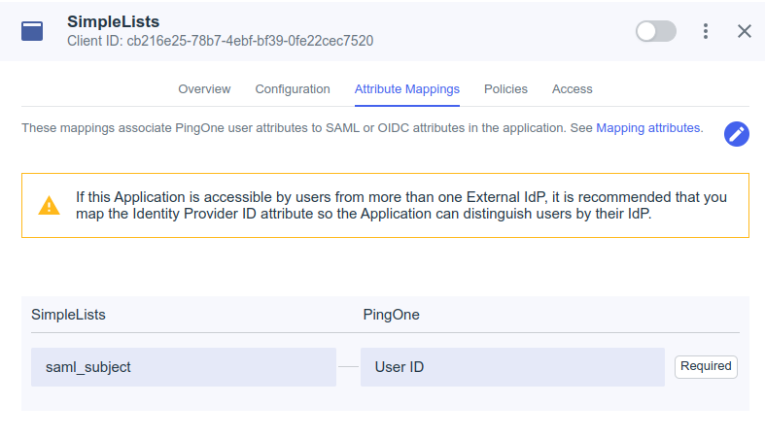
Task: Click the SimpleLists application icon
Action: pyautogui.click(x=32, y=31)
